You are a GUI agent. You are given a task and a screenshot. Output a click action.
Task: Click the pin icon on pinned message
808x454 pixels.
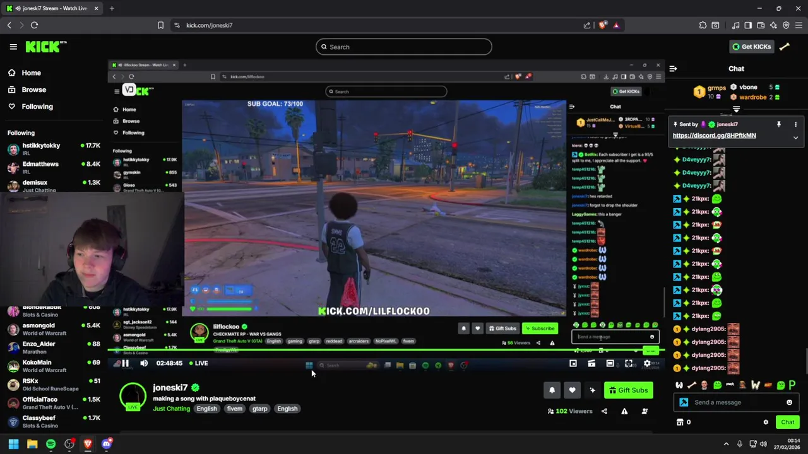[779, 124]
